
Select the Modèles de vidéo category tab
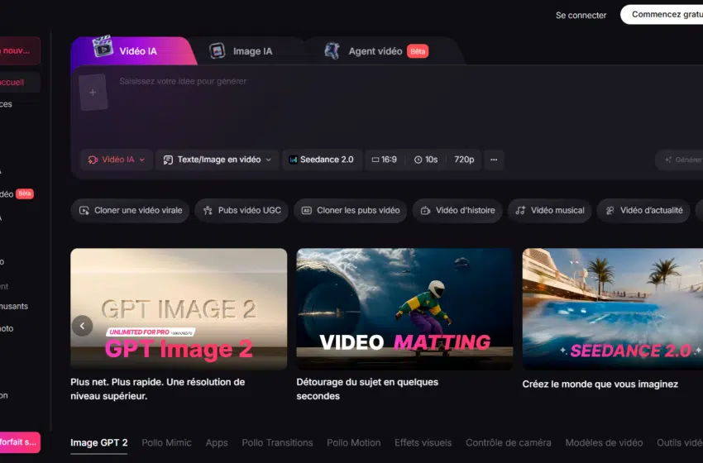pos(604,442)
